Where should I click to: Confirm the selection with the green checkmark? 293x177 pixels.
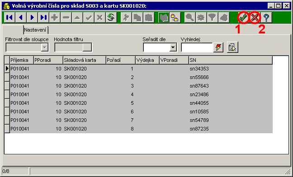click(x=244, y=18)
